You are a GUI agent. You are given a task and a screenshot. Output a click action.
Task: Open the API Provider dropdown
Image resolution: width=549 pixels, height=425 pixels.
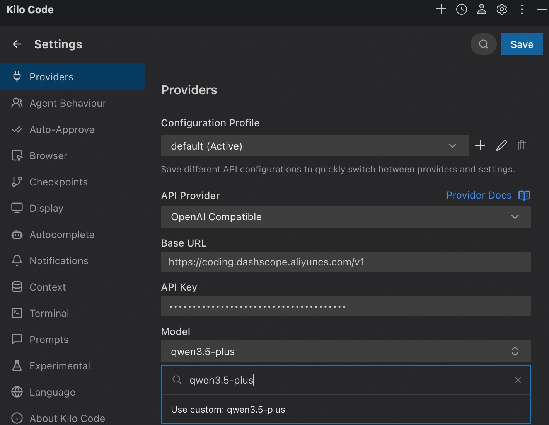pyautogui.click(x=346, y=217)
